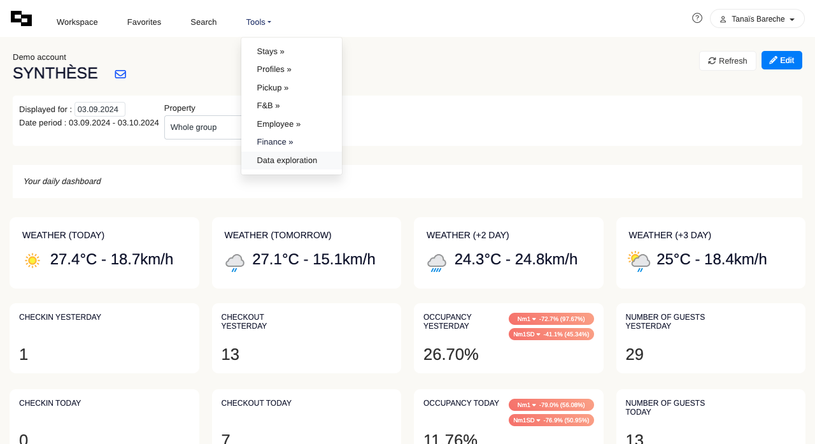Image resolution: width=815 pixels, height=444 pixels.
Task: Expand the Finance submenu
Action: [275, 142]
